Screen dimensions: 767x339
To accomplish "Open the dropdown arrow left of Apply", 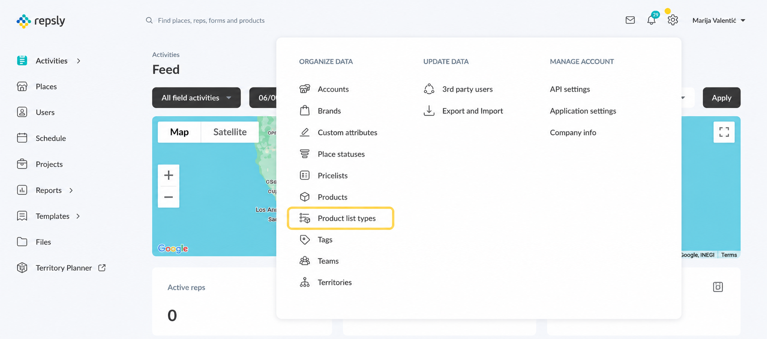I will point(683,98).
